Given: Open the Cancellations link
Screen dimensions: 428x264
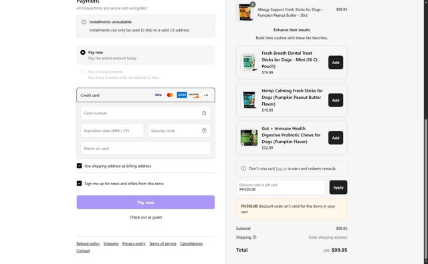Looking at the screenshot, I should (191, 243).
